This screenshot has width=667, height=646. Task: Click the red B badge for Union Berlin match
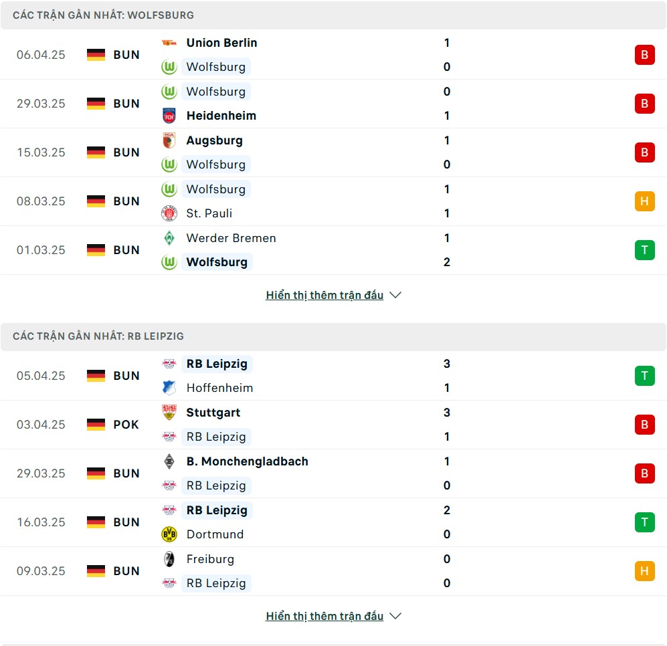coord(644,55)
